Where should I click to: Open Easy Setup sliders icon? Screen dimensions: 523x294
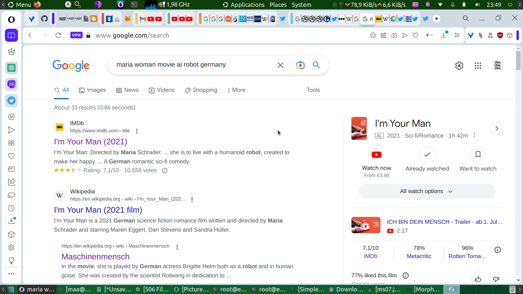click(457, 35)
